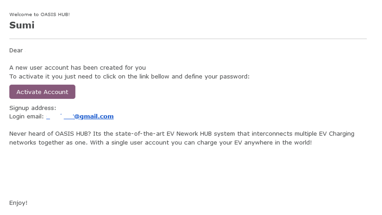The height and width of the screenshot is (215, 382).
Task: Click the Activate Account button
Action: (42, 92)
